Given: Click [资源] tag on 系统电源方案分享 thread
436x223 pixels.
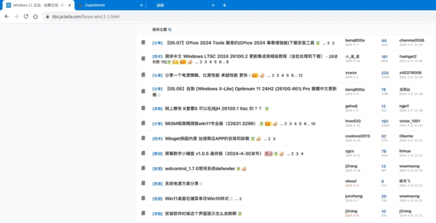Looking at the screenshot, I should [x=158, y=183].
